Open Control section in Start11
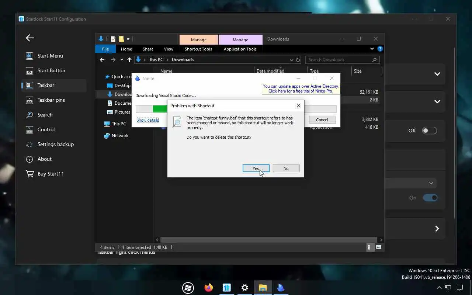Screen dimensions: 472x295 click(x=46, y=129)
